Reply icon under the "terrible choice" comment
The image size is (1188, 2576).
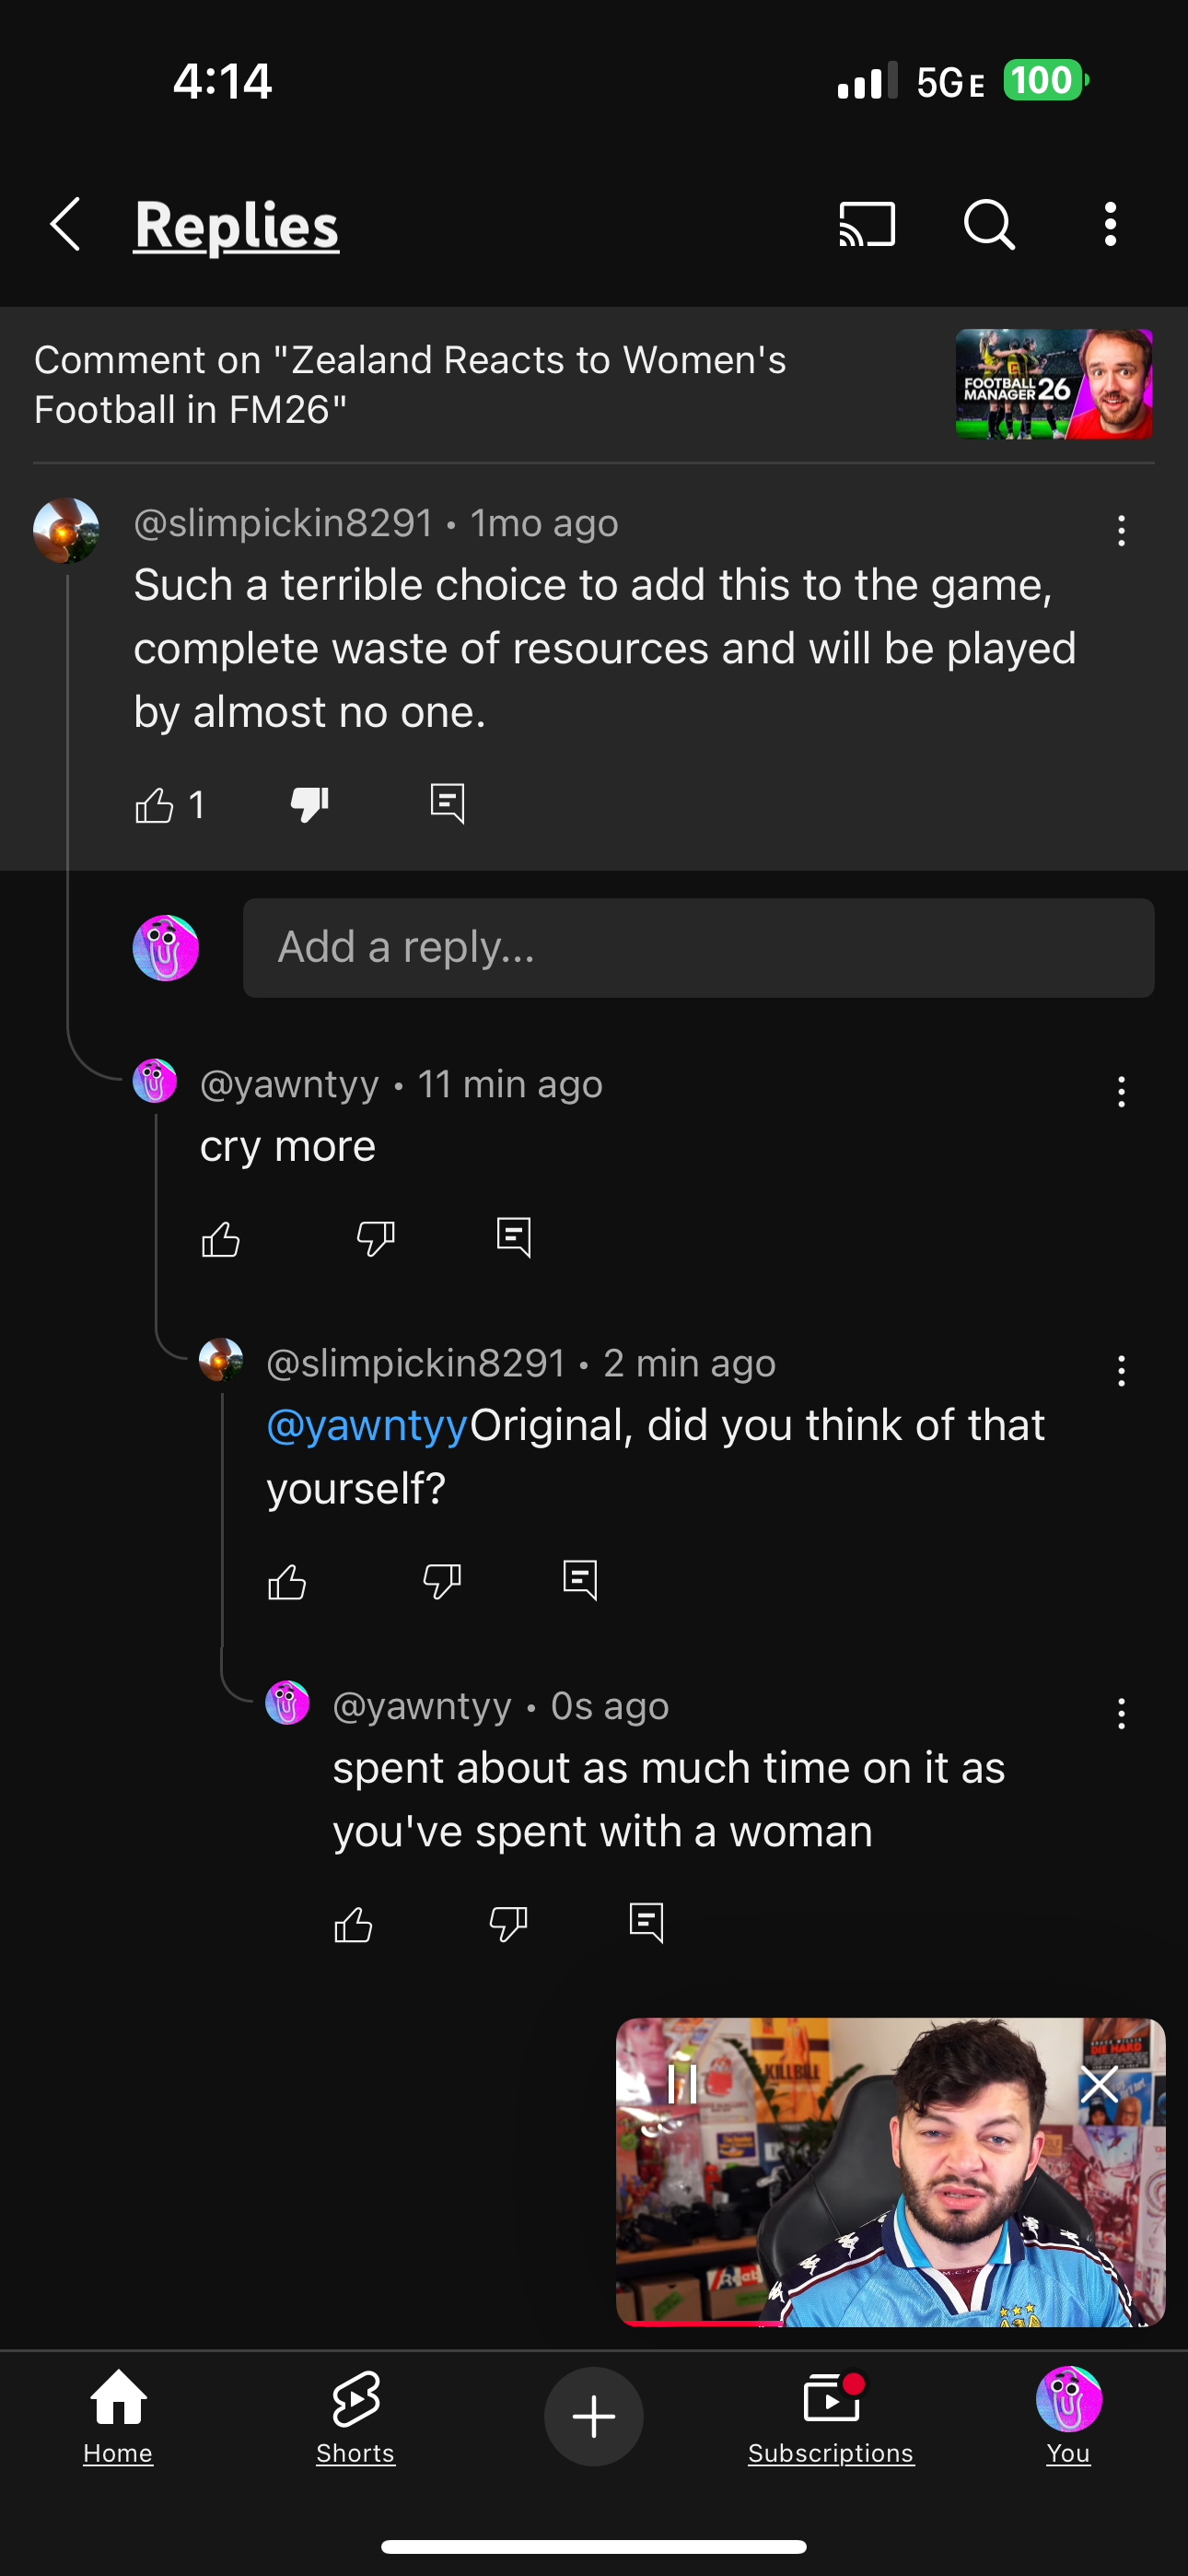(447, 803)
